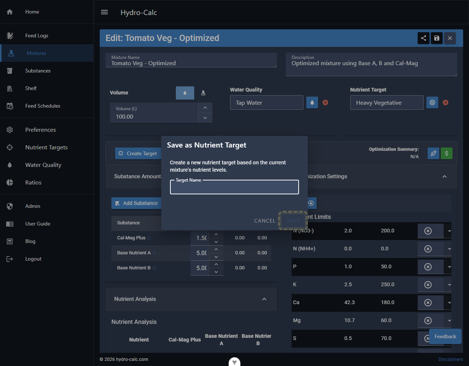This screenshot has height=366, width=469.
Task: Clear the P limit row
Action: [x=428, y=267]
